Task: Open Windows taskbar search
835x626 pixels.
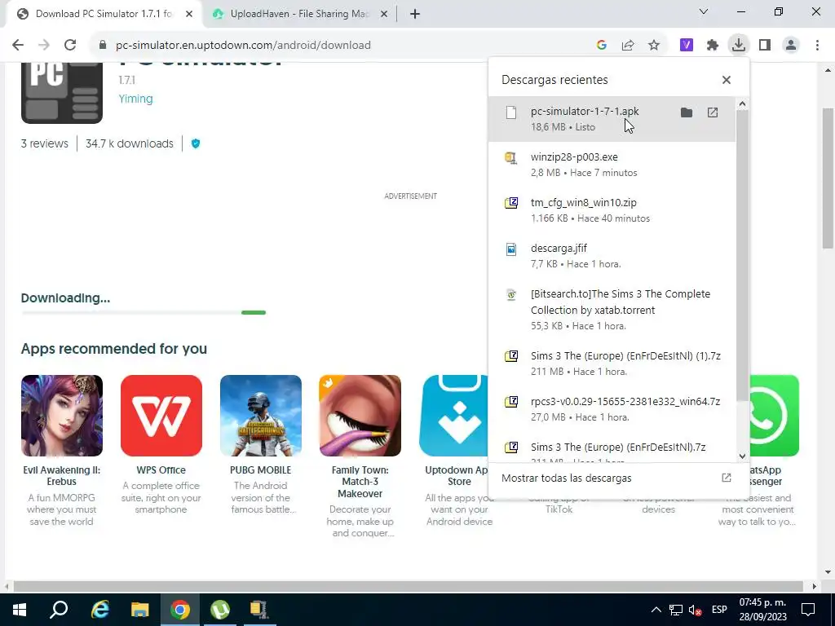Action: (59, 610)
